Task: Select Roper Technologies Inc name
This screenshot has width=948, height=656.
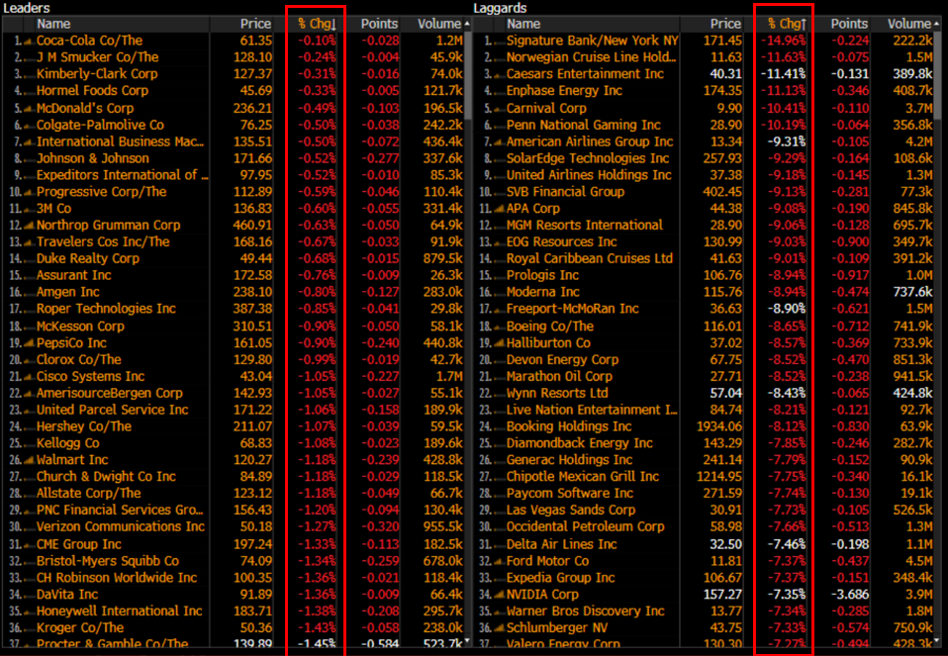Action: tap(106, 309)
